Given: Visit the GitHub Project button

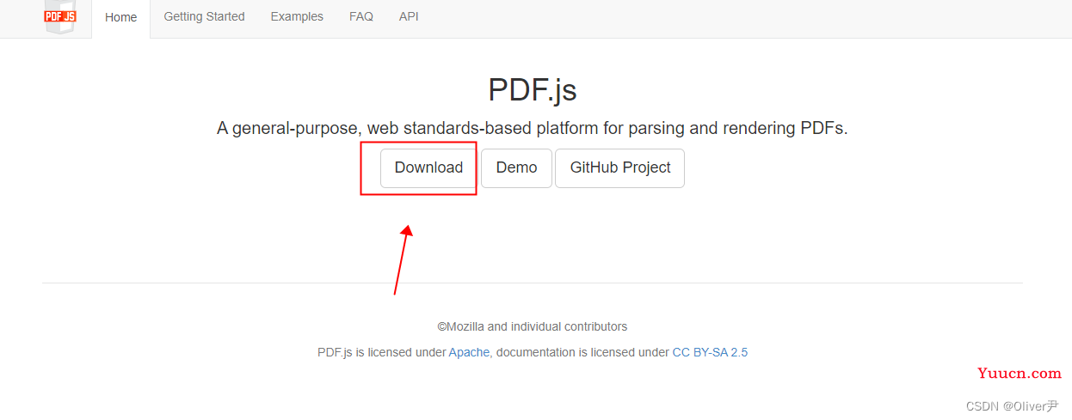Looking at the screenshot, I should pyautogui.click(x=620, y=167).
